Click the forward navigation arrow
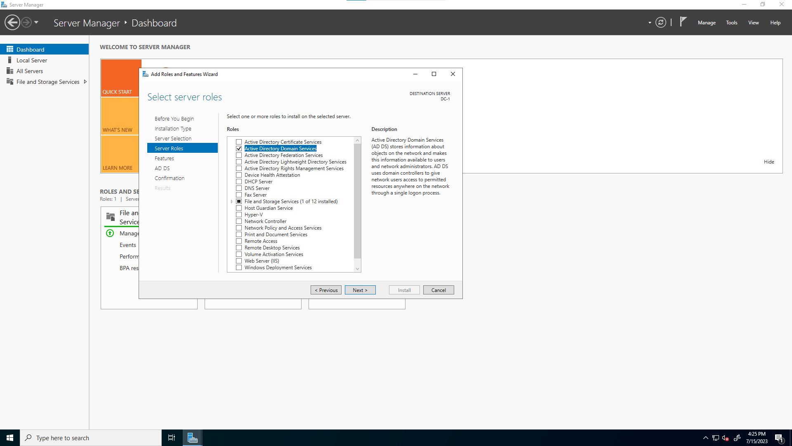The height and width of the screenshot is (446, 792). (26, 22)
